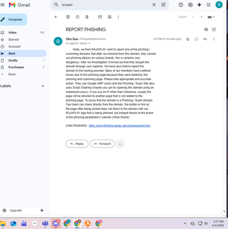Open the enjoythetime phishing link

119,125
